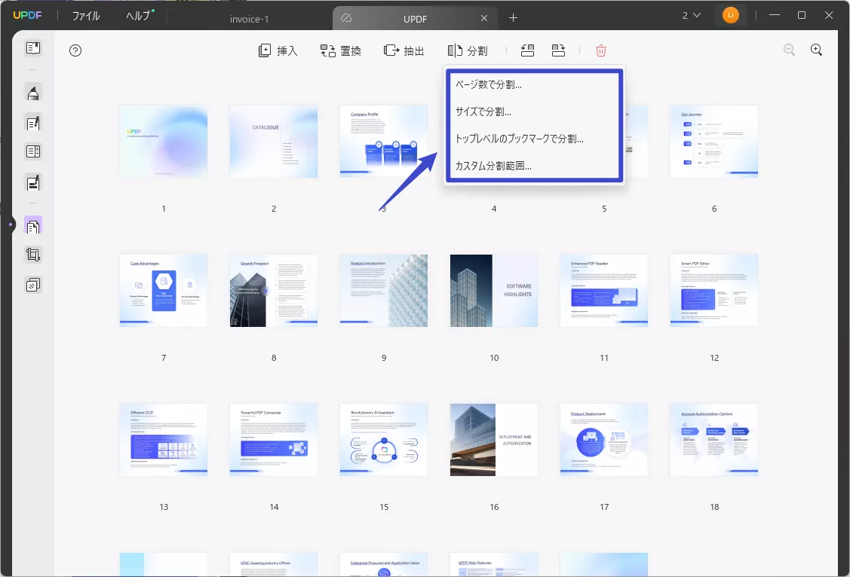Click the page number 13 label
850x577 pixels.
click(164, 507)
